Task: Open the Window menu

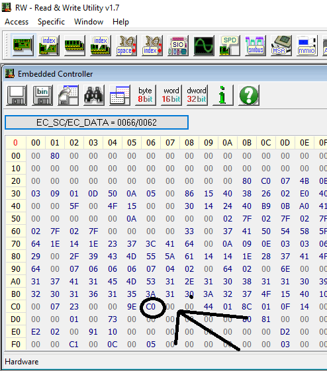Action: [89, 22]
